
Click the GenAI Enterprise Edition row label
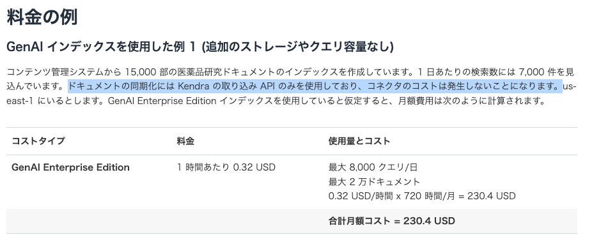70,167
